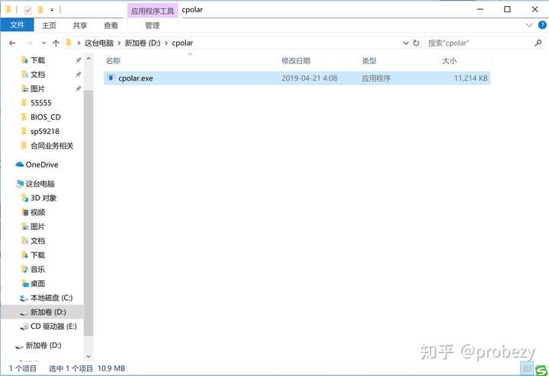Viewport: 549px width, 376px height.
Task: Click 这台电脑 in the address breadcrumb
Action: (x=99, y=43)
